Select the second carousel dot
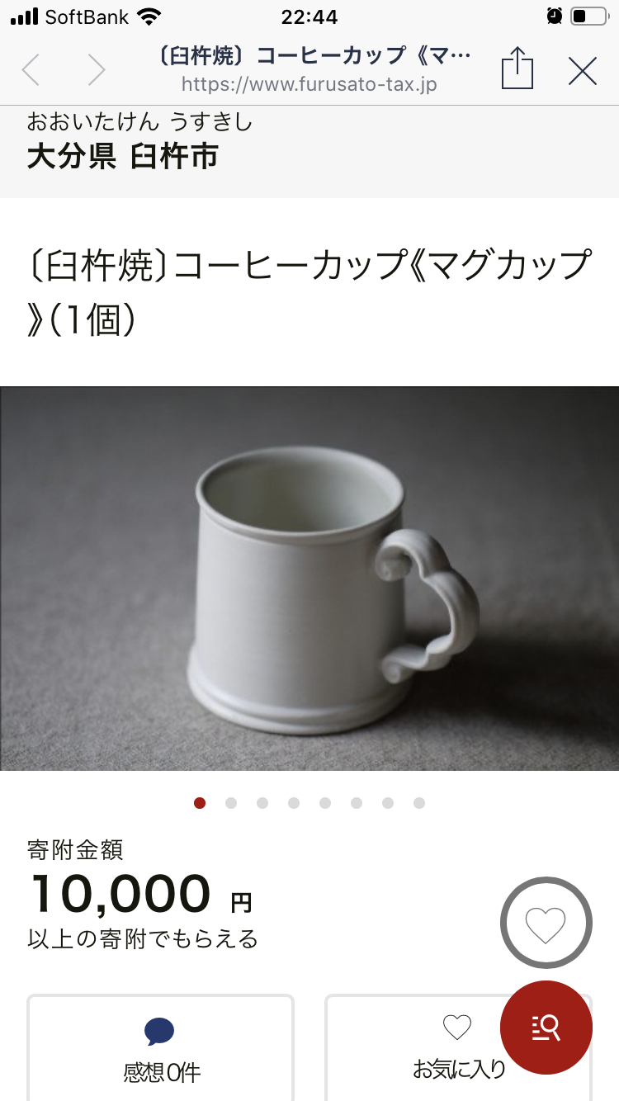The height and width of the screenshot is (1101, 619). (x=231, y=803)
